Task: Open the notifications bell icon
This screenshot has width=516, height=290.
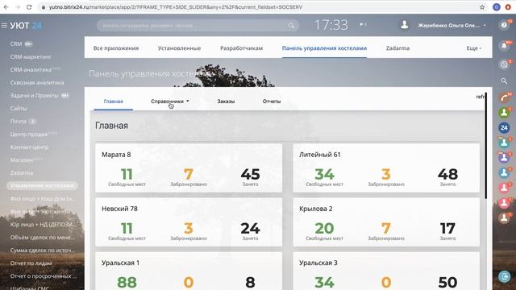Action: 504,46
